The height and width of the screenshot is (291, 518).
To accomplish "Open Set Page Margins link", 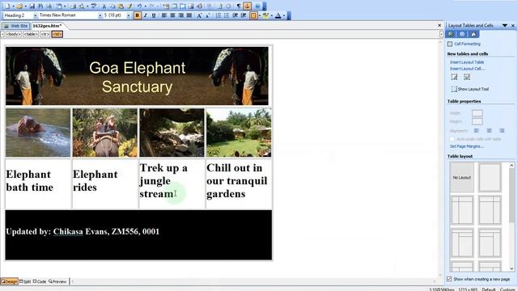I will 466,146.
